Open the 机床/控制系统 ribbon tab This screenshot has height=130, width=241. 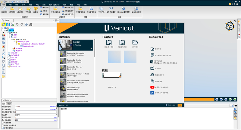(x=54, y=5)
